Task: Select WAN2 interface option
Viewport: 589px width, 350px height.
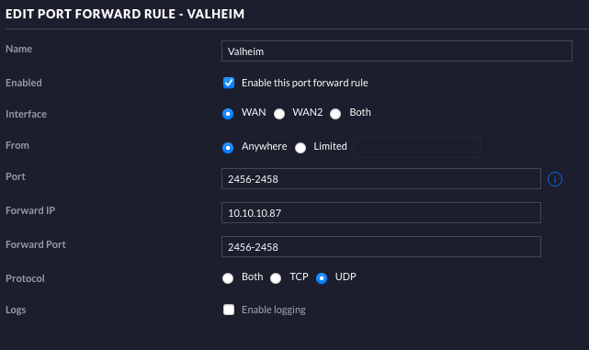Action: coord(279,113)
